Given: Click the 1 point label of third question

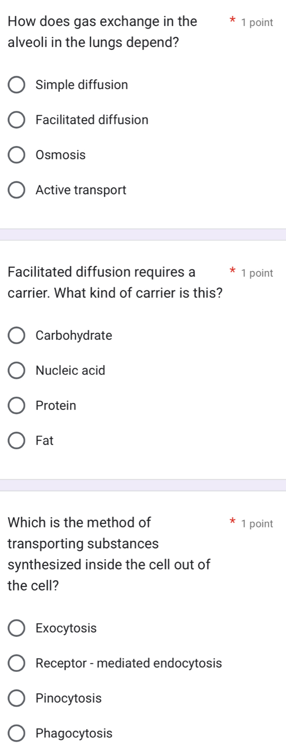Looking at the screenshot, I should point(257,524).
